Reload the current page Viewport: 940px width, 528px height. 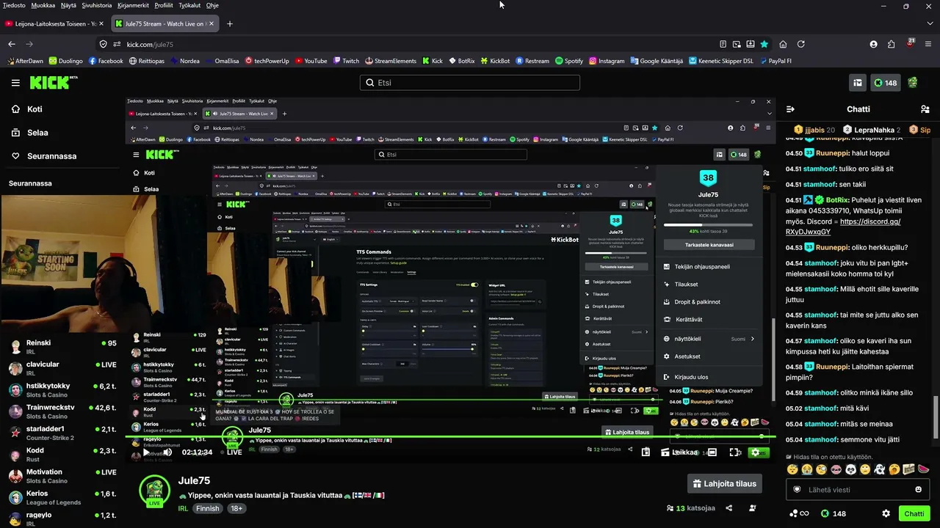point(801,44)
